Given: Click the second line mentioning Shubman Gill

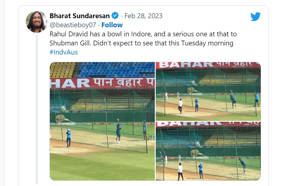Looking at the screenshot, I should point(141,43).
